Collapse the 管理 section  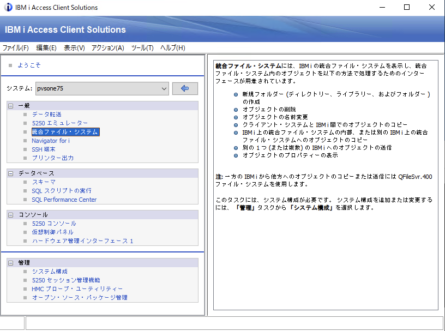(x=11, y=263)
